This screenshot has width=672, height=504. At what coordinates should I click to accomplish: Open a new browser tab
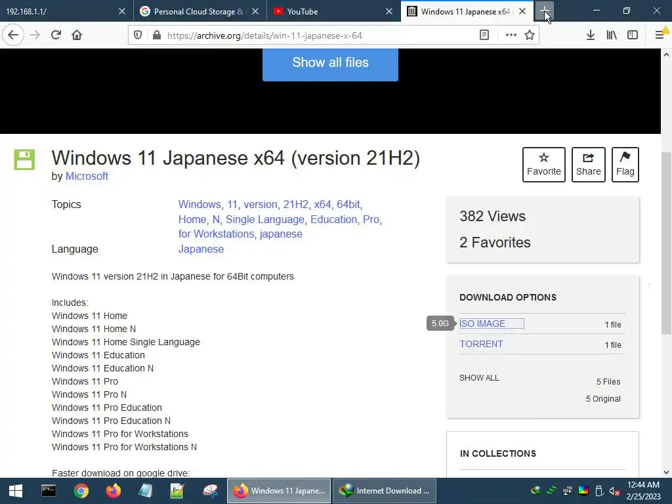[544, 11]
